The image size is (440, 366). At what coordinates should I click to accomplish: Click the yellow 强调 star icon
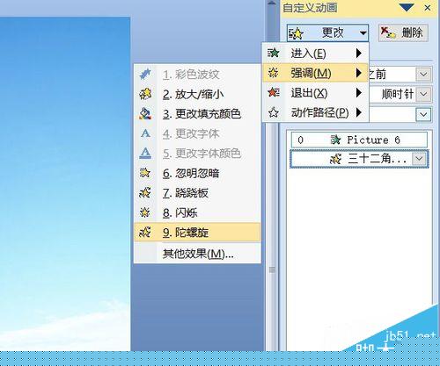[274, 72]
